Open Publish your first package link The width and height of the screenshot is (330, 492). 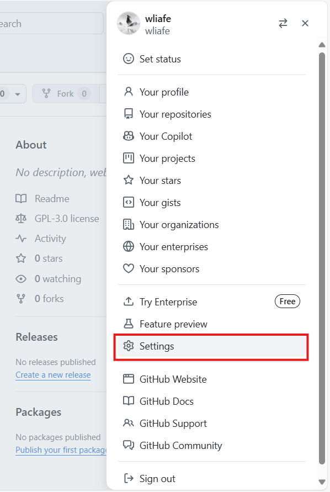(x=61, y=449)
